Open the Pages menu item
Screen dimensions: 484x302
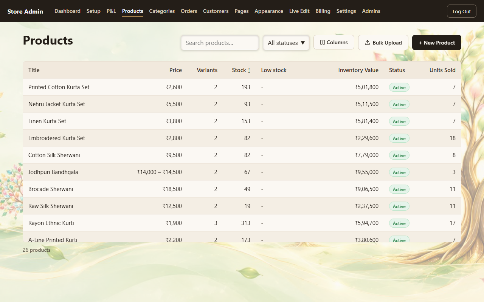coord(242,11)
